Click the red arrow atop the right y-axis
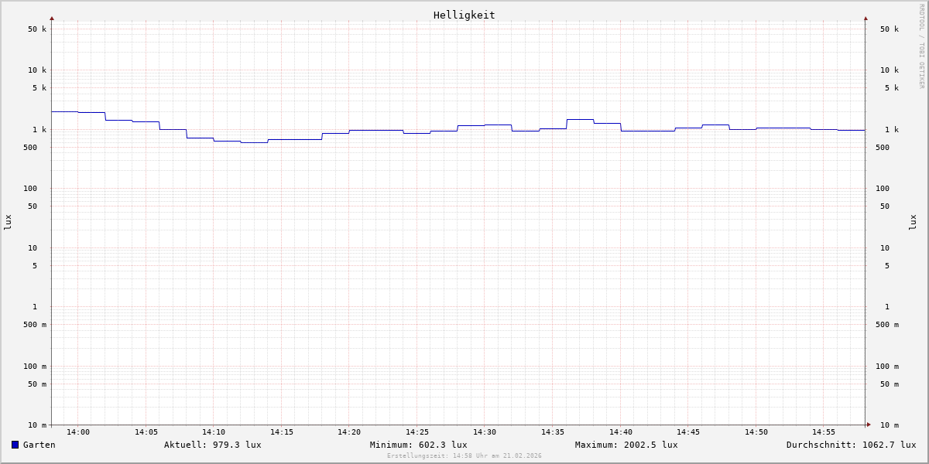The height and width of the screenshot is (464, 929). click(x=866, y=19)
